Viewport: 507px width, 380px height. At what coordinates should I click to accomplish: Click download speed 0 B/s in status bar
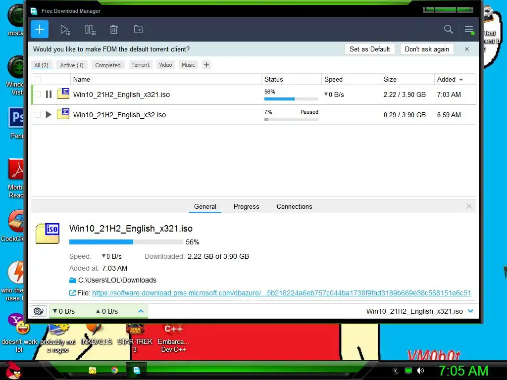tap(64, 311)
